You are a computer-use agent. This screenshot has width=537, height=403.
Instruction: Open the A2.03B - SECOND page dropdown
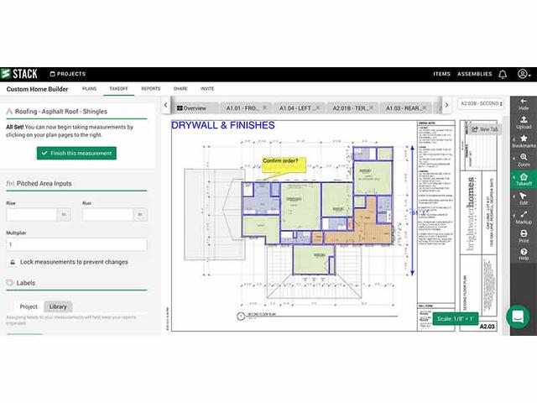click(481, 106)
